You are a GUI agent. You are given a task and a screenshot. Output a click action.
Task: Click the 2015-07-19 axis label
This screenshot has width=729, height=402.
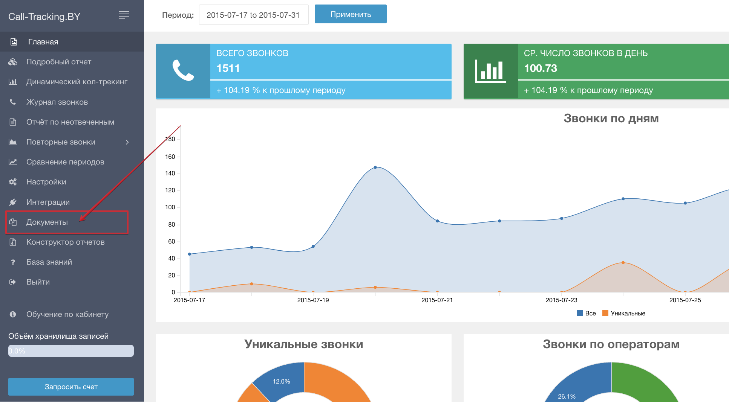[313, 300]
